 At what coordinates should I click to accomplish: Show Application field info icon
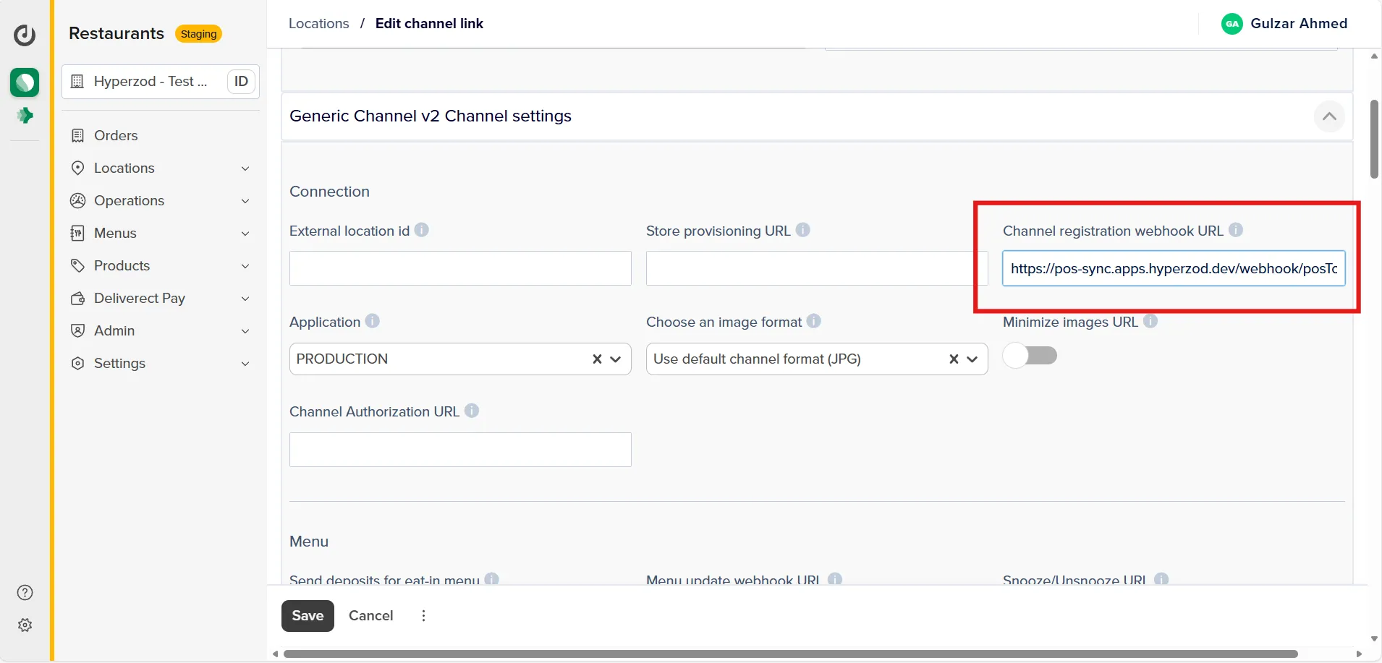(372, 321)
